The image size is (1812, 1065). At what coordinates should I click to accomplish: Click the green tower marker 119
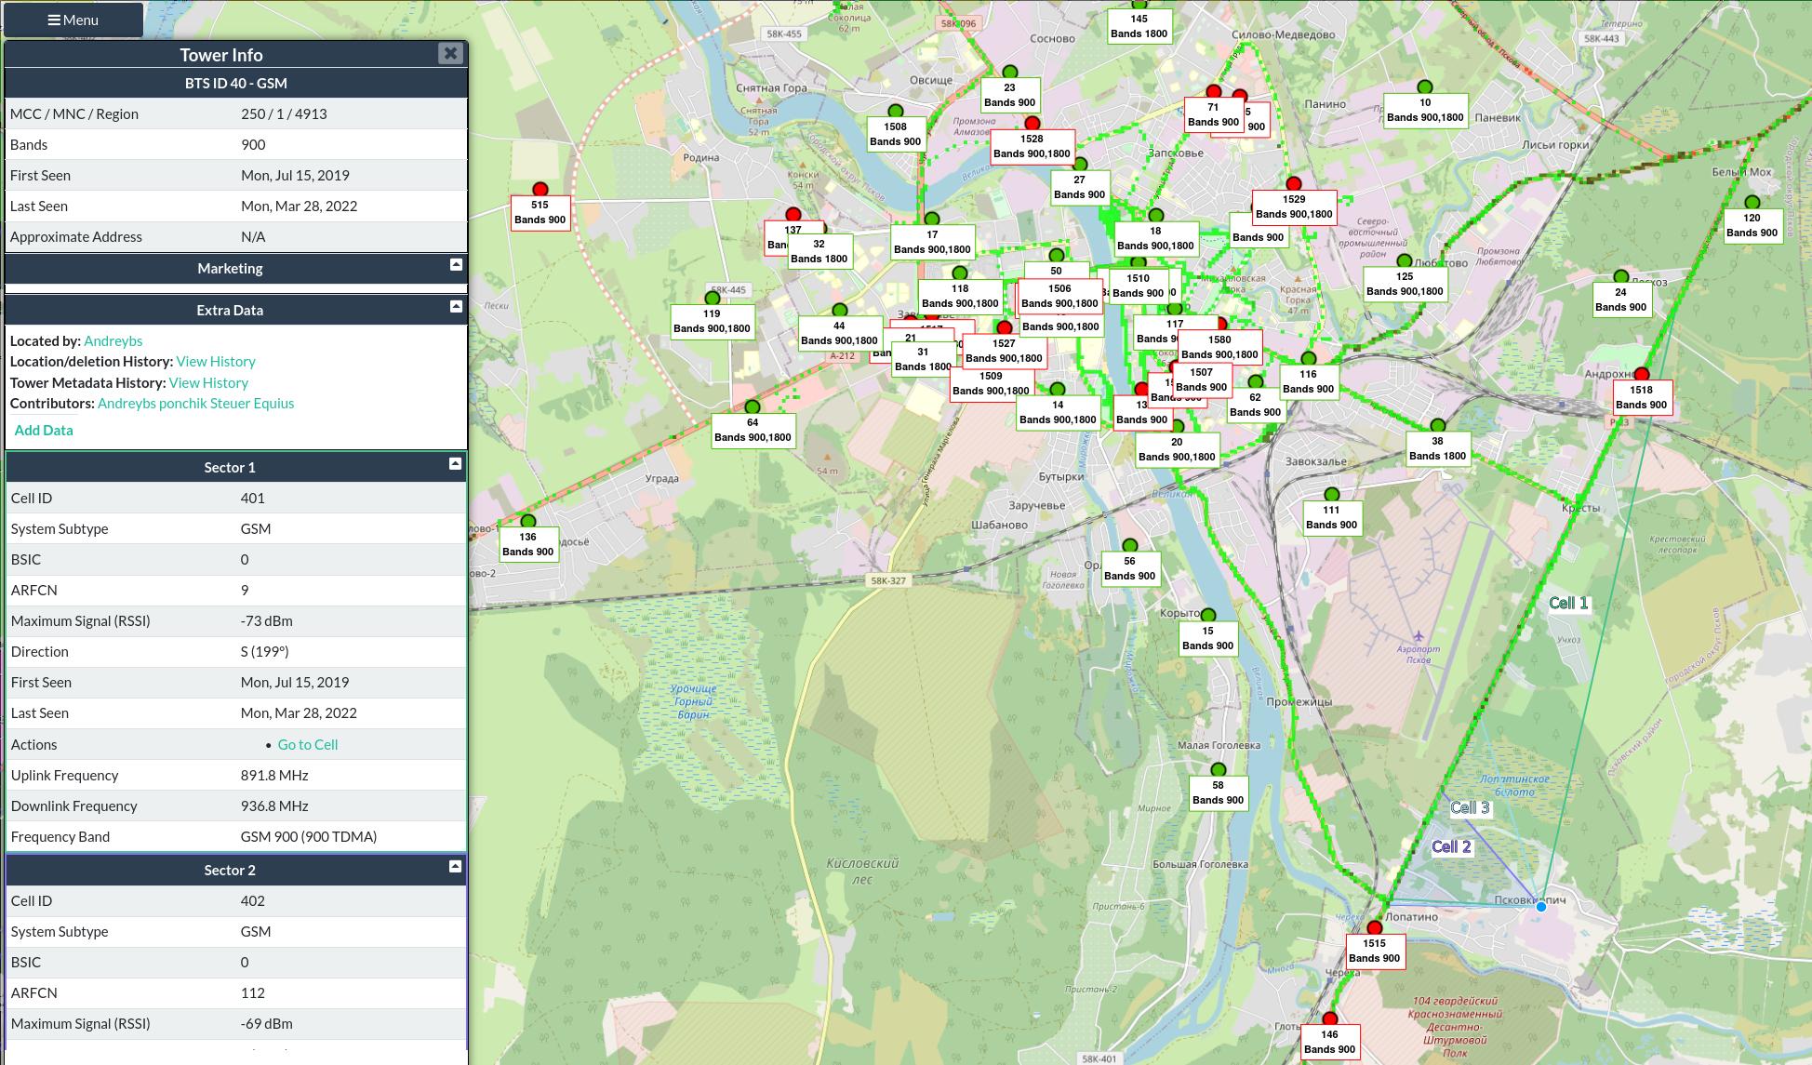713,299
